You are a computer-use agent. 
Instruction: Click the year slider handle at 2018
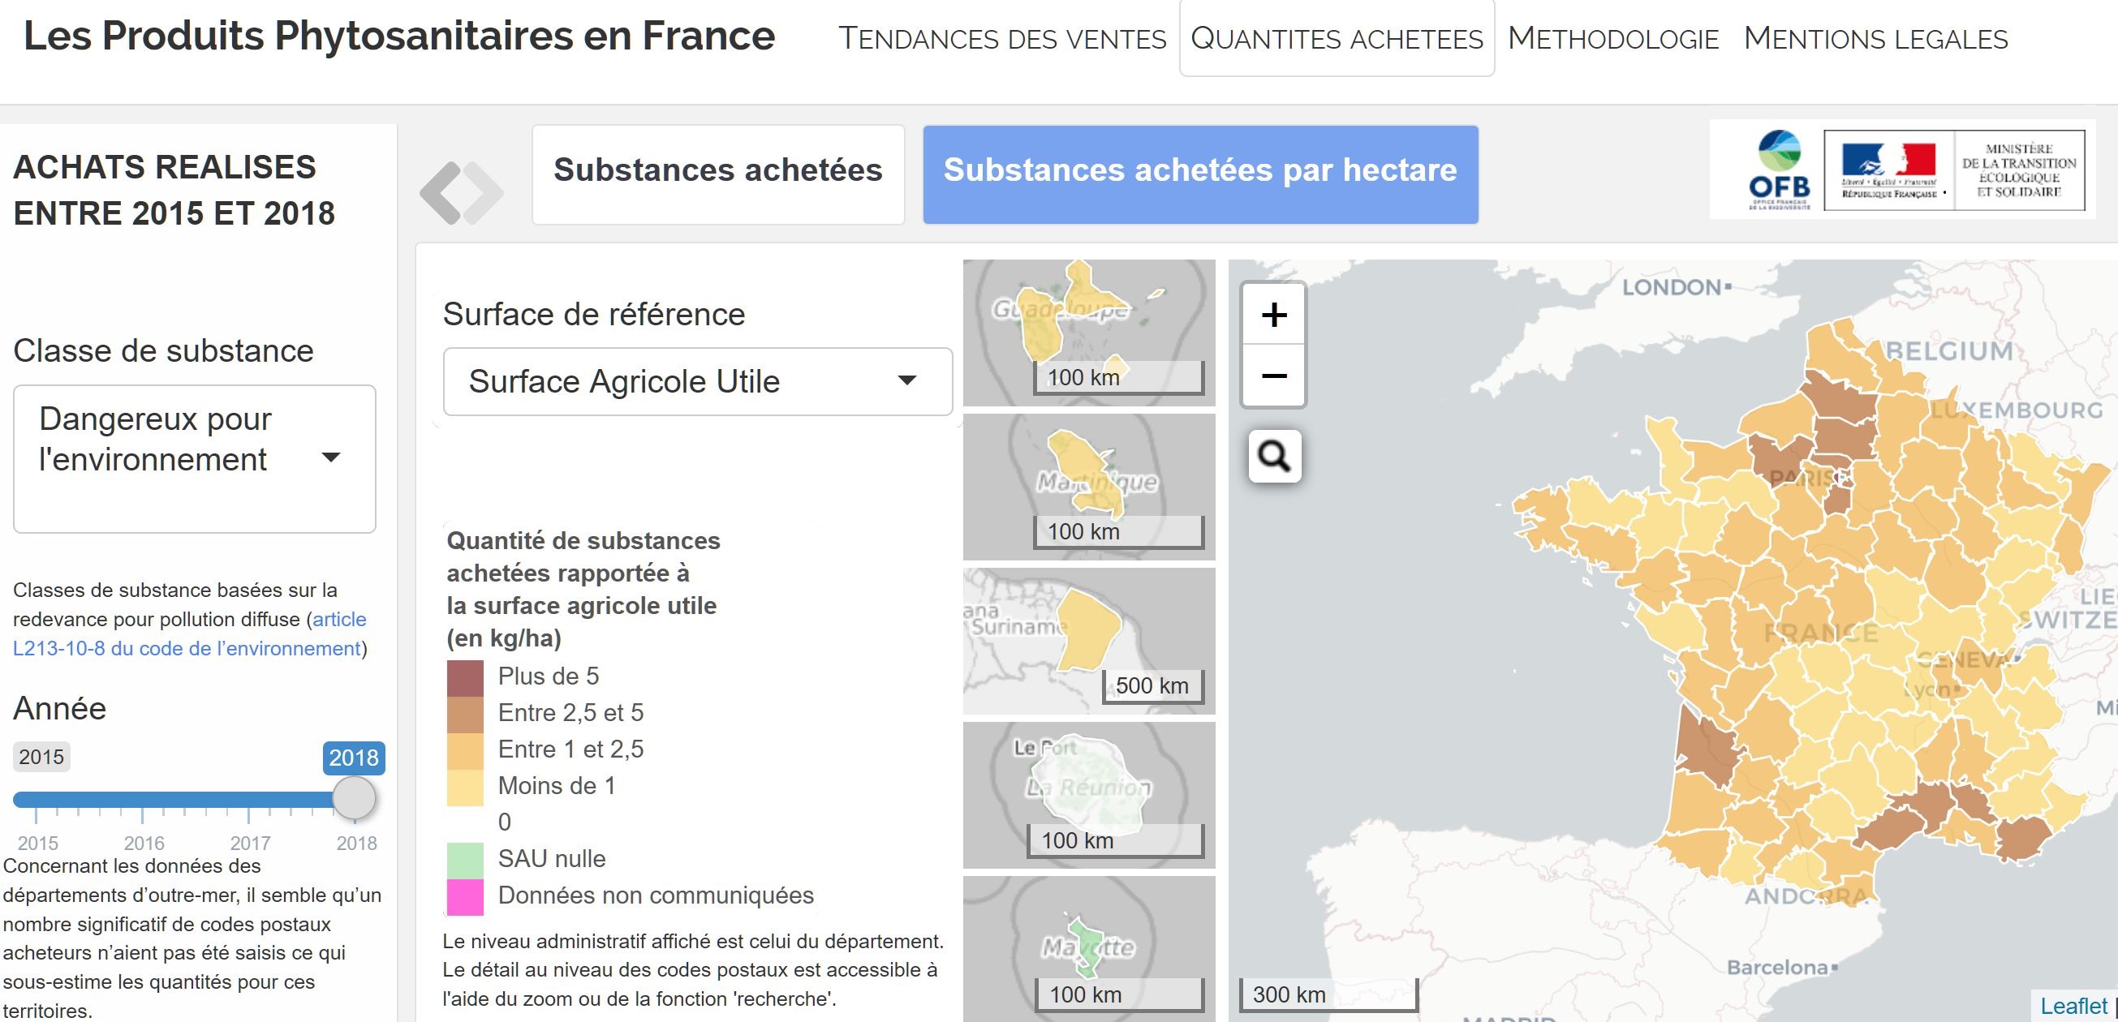coord(355,797)
